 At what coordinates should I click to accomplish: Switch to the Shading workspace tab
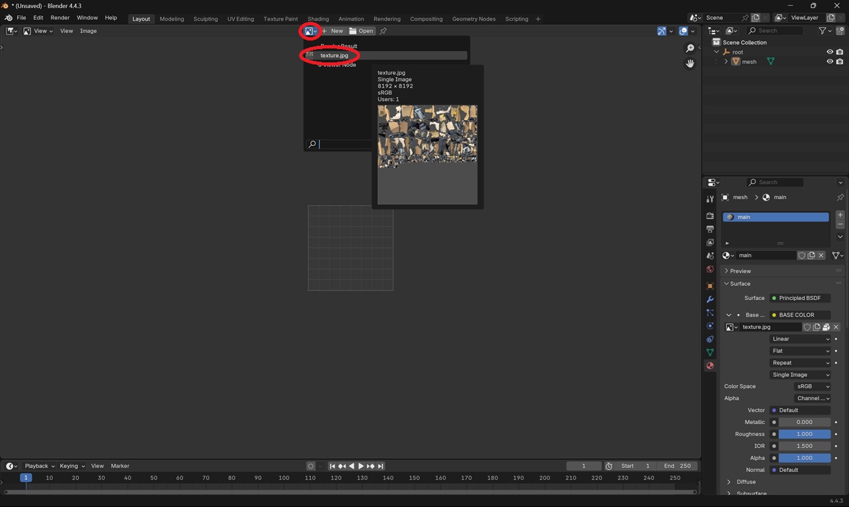click(318, 19)
